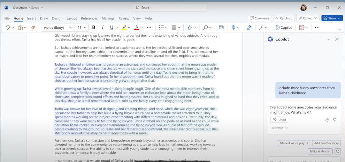The image size is (345, 162).
Task: Close the Copilot pane
Action: (337, 39)
